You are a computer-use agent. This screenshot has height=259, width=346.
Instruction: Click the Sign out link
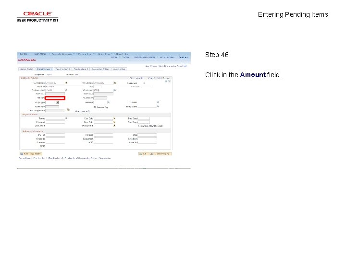[184, 57]
